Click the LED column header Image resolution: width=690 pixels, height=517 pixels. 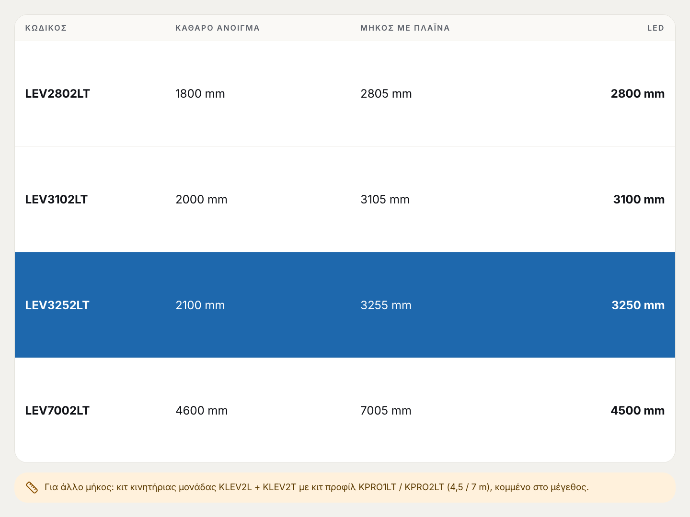(655, 28)
